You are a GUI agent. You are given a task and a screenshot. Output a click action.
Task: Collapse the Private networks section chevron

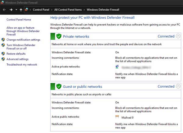[x=178, y=36]
